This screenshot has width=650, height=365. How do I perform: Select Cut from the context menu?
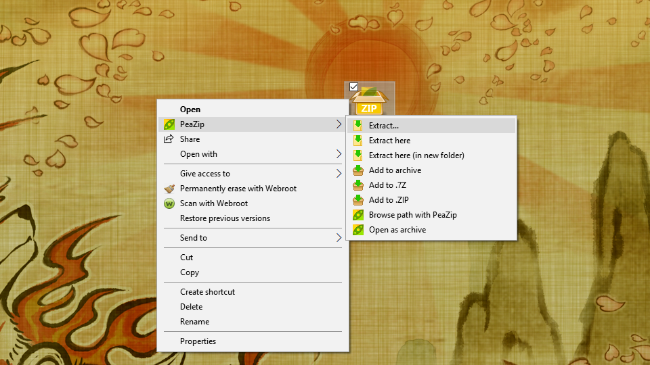click(x=253, y=258)
